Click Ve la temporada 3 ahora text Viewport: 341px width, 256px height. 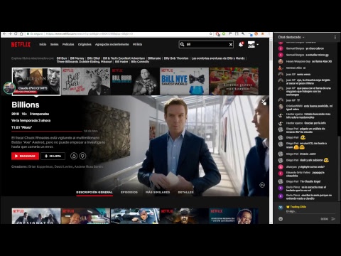(31, 120)
